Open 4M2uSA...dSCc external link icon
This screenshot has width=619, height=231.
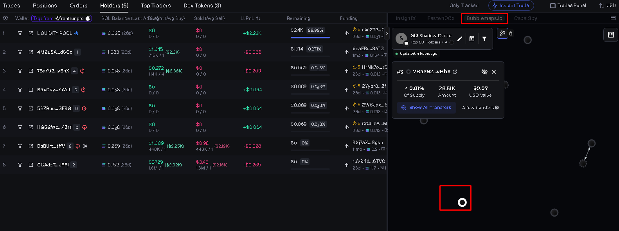[31, 52]
